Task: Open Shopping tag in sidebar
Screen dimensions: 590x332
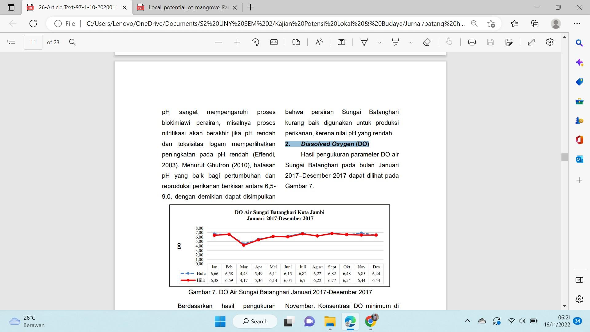Action: 579,82
